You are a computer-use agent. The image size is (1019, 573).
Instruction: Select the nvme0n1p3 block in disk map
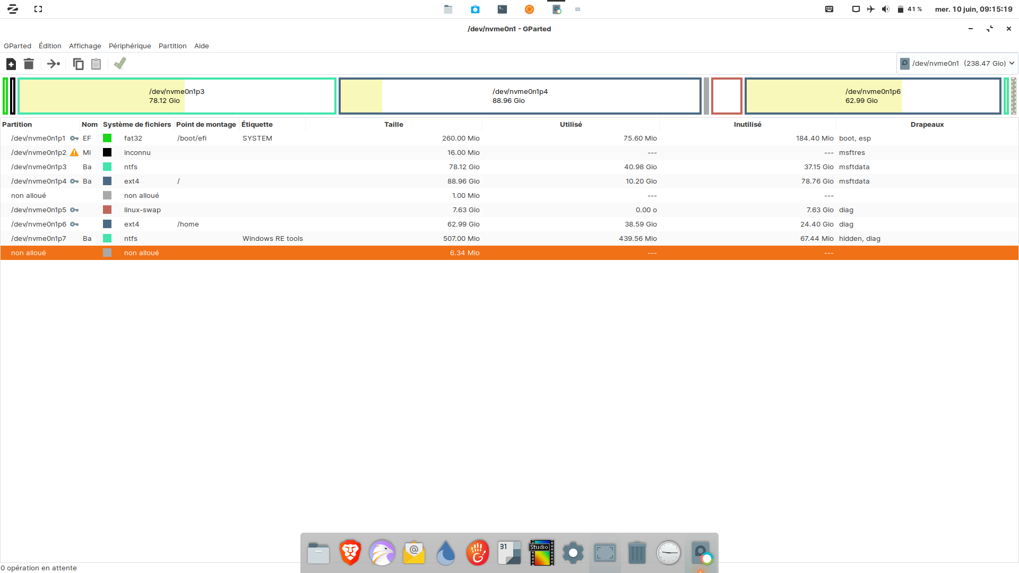pyautogui.click(x=177, y=96)
